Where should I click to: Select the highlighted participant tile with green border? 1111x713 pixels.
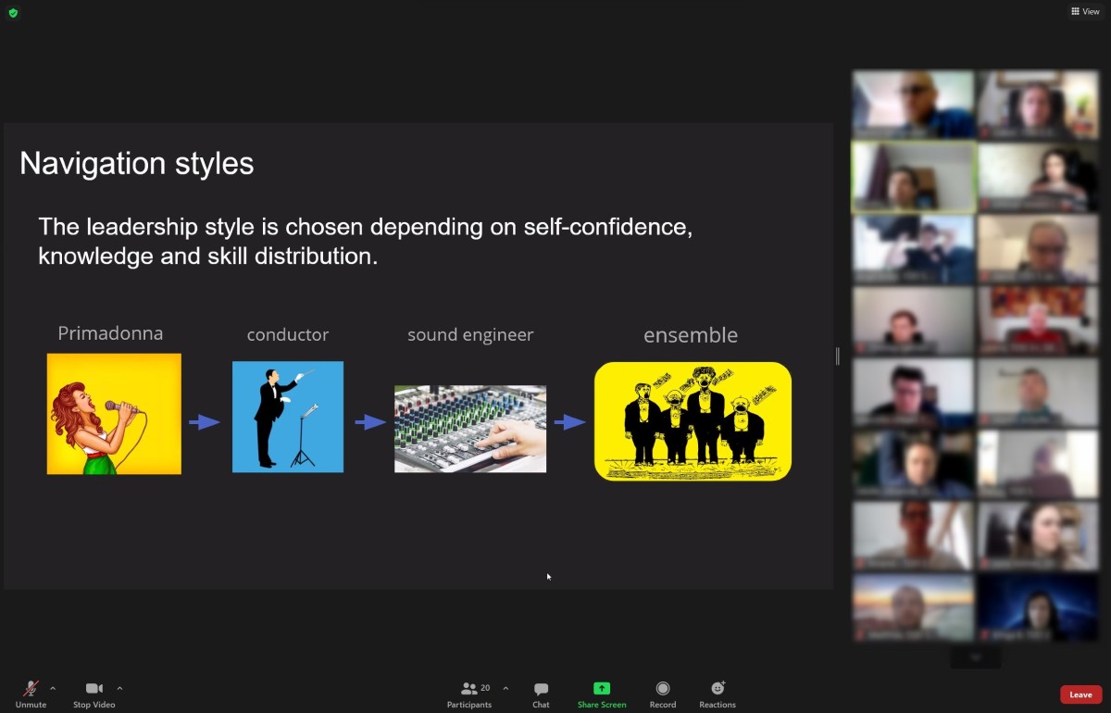[x=913, y=177]
